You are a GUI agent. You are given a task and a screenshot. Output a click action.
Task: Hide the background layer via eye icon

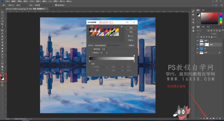click(x=197, y=53)
